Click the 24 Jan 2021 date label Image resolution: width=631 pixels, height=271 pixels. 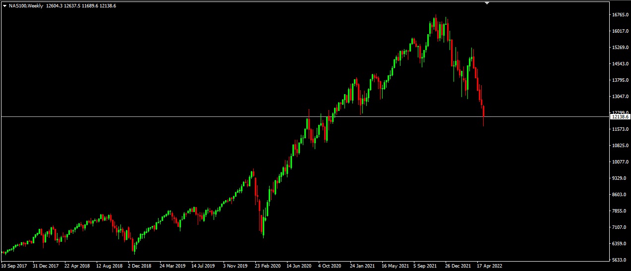pos(363,266)
